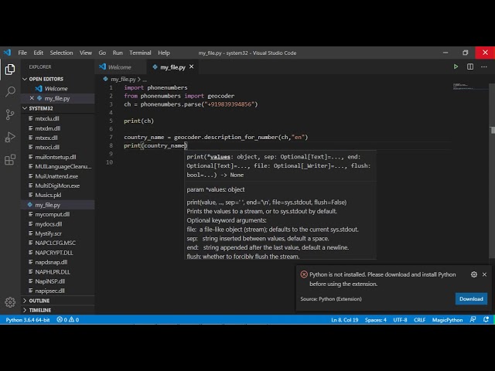Expand the Outline section
The width and height of the screenshot is (495, 371).
pos(25,301)
